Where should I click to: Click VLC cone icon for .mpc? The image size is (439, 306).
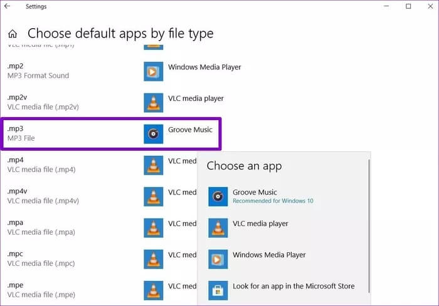154,259
